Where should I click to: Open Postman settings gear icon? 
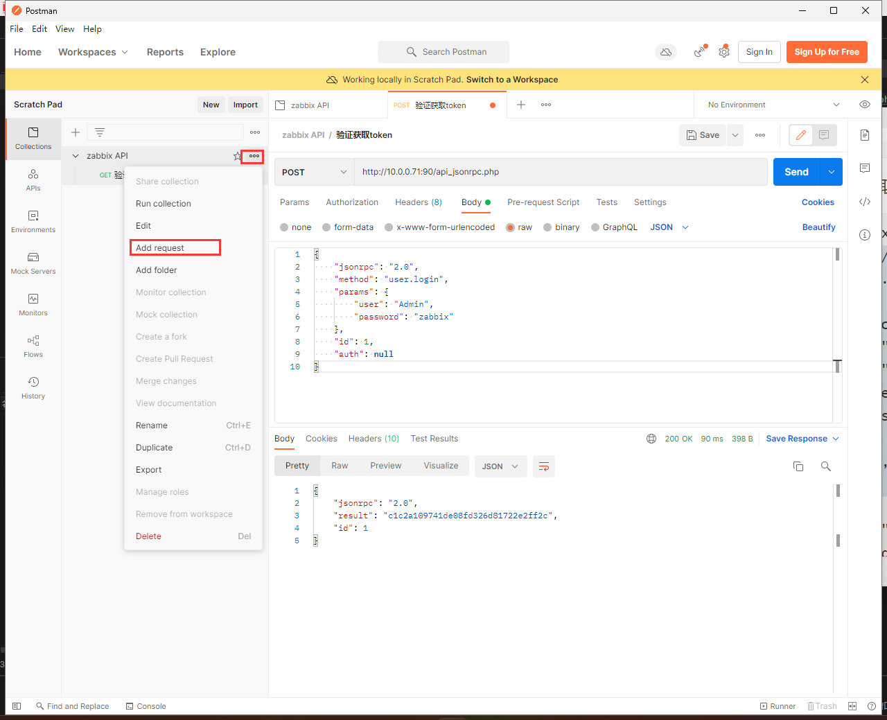tap(724, 52)
